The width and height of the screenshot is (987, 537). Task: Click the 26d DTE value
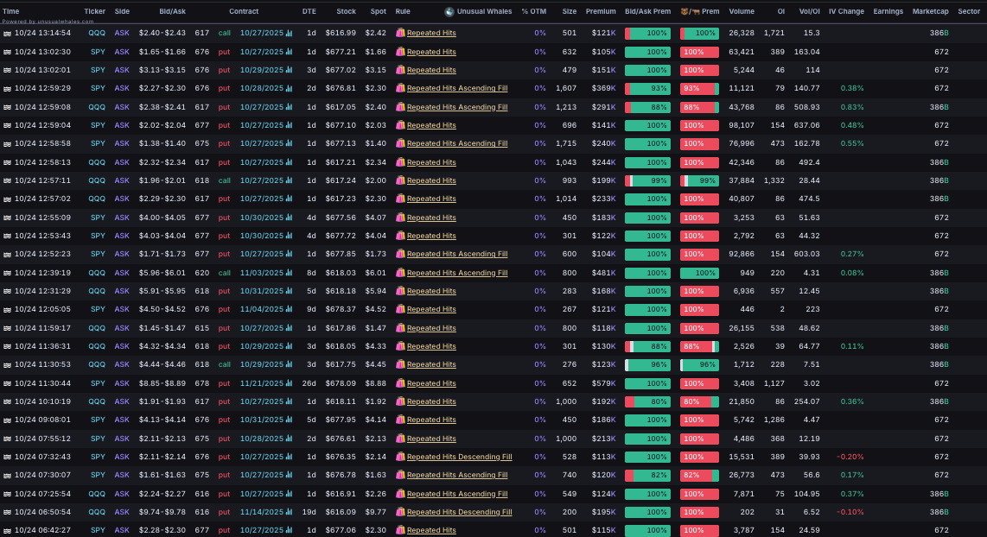pos(309,383)
